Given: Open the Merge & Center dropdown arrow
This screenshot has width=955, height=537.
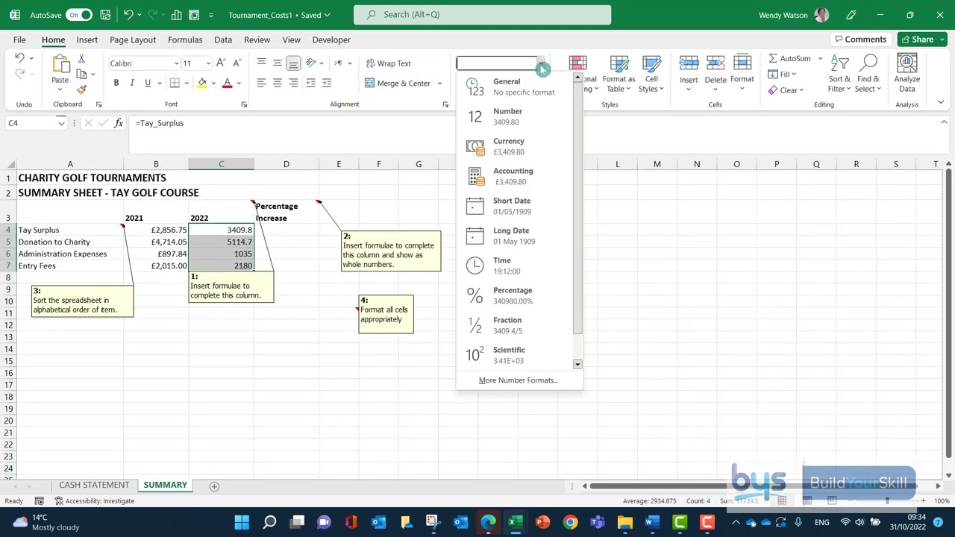Looking at the screenshot, I should coord(439,84).
